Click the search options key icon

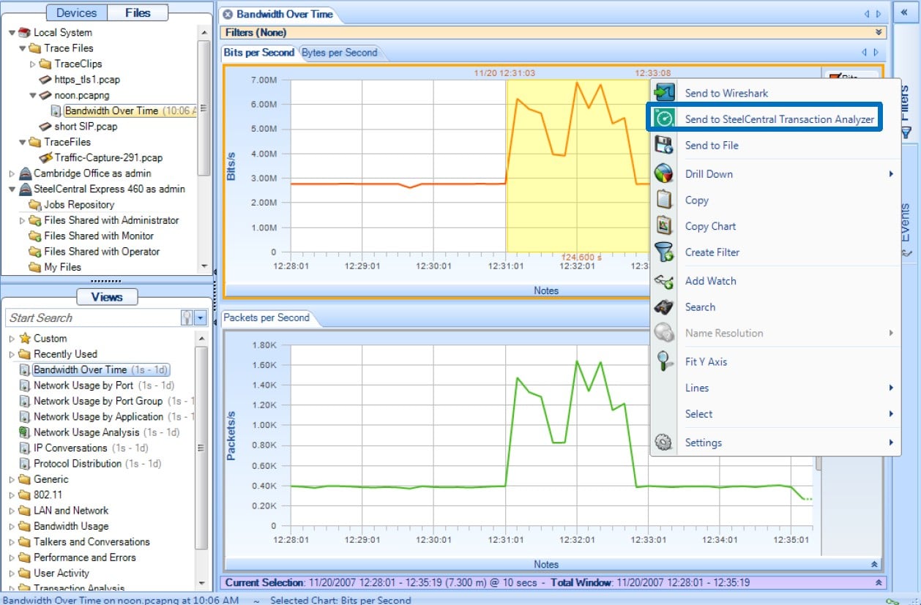[x=187, y=317]
